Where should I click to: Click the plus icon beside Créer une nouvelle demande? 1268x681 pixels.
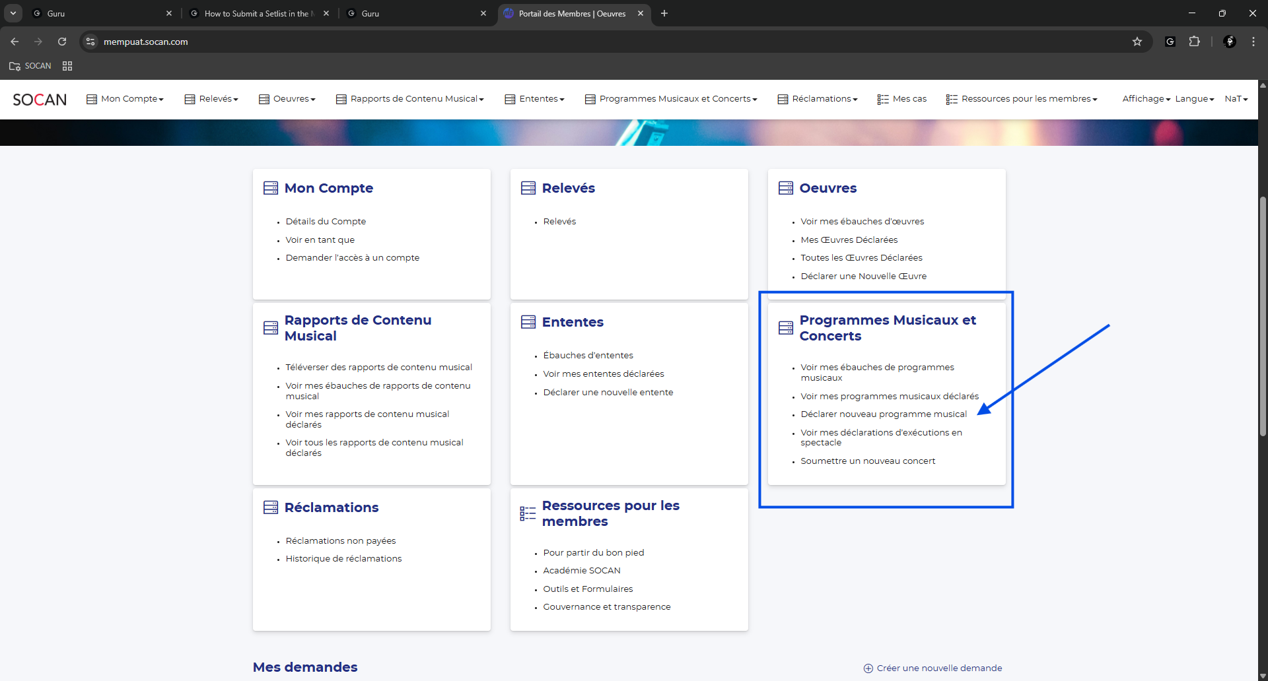868,668
